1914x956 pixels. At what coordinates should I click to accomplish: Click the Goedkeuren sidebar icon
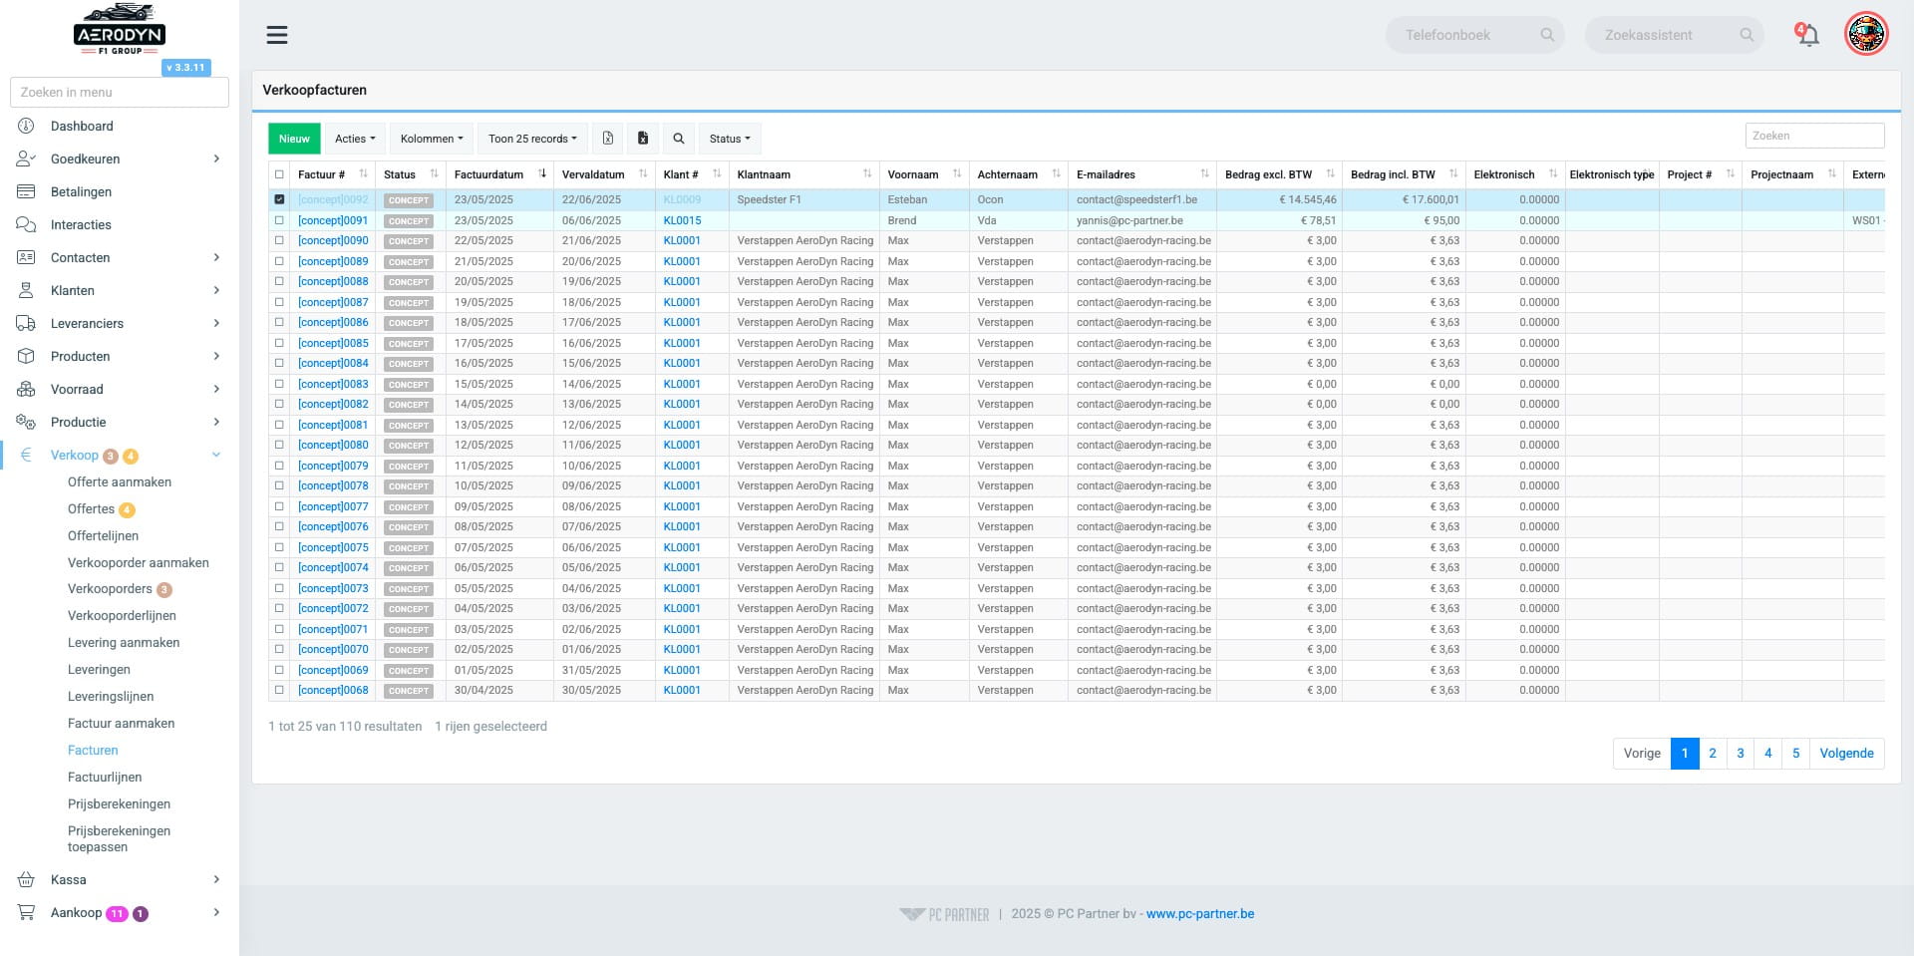pos(27,159)
